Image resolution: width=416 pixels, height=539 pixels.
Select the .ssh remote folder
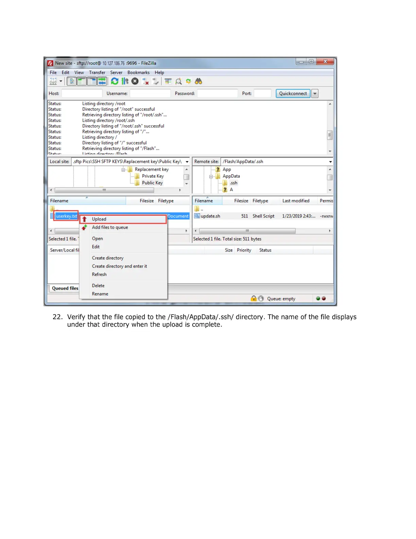click(x=233, y=183)
